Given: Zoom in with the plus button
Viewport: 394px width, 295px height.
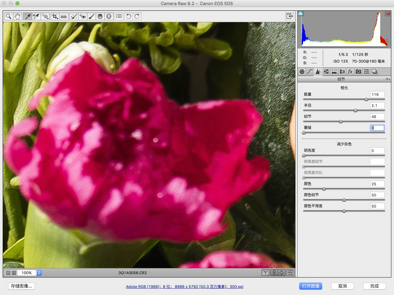Looking at the screenshot, I should [x=14, y=273].
